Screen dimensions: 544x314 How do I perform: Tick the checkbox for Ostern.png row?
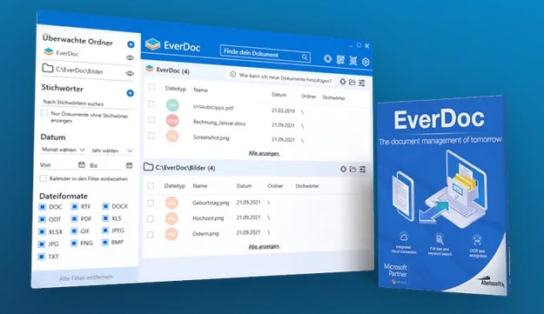[x=150, y=235]
